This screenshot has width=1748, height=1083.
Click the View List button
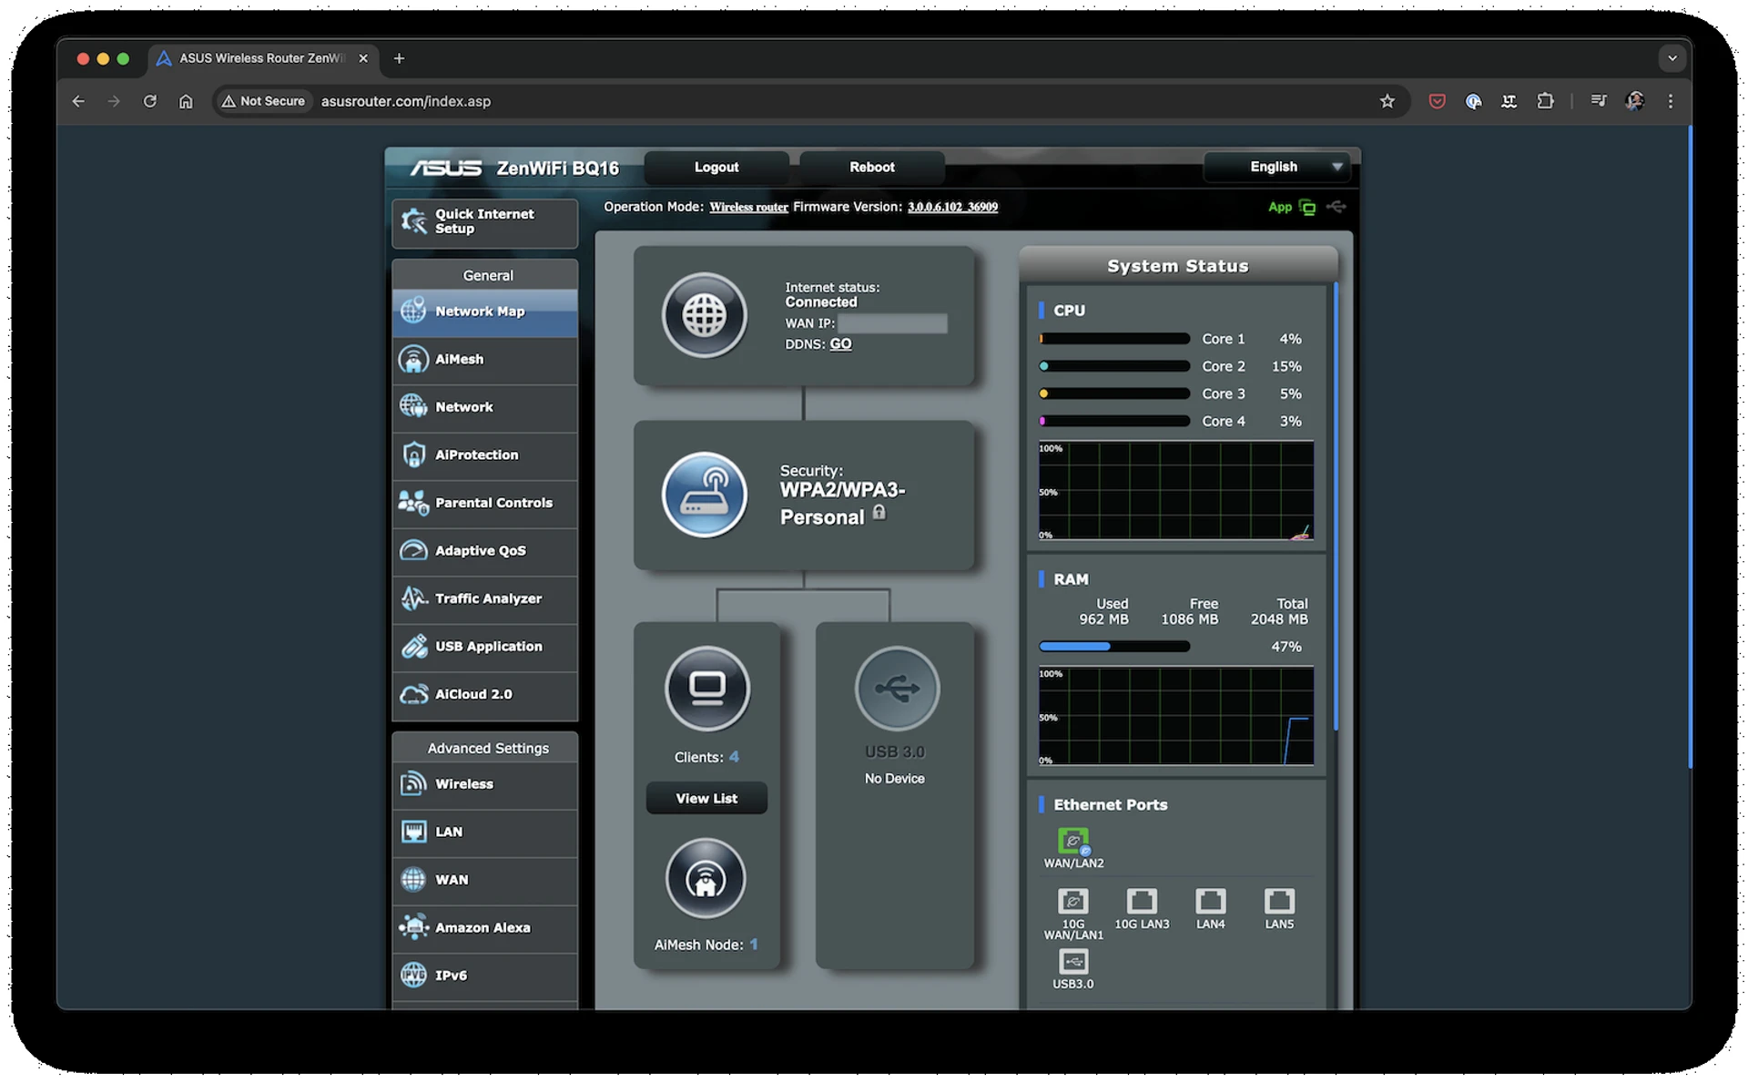click(x=706, y=799)
